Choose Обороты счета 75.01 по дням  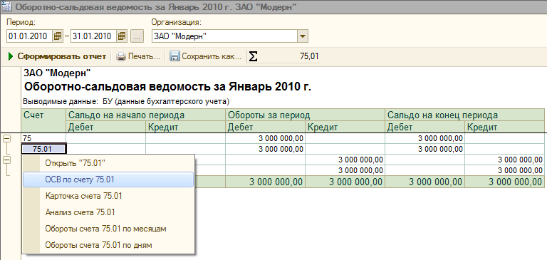coord(108,245)
